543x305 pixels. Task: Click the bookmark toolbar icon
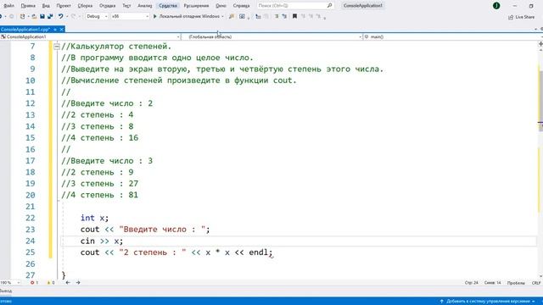[x=294, y=16]
